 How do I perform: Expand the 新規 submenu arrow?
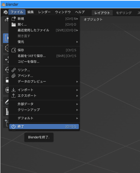(77, 19)
